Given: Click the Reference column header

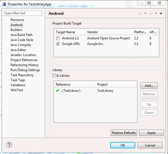Looking at the screenshot, I should tap(75, 84).
